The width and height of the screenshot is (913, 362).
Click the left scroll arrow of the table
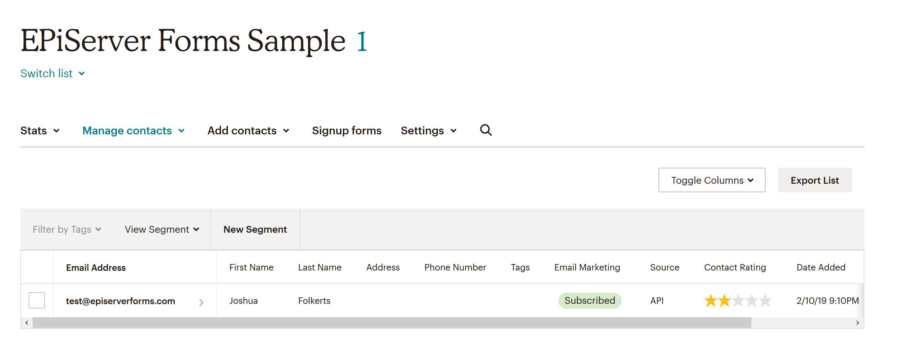coord(27,322)
